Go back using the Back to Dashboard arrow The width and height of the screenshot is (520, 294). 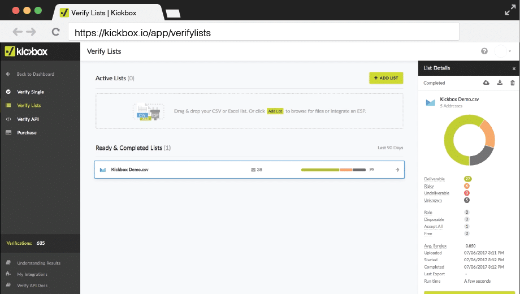[8, 74]
